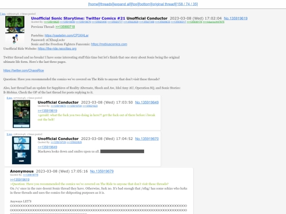Click the password text zCXhuqLwAv
This screenshot has height=214, width=286.
[x=56, y=40]
